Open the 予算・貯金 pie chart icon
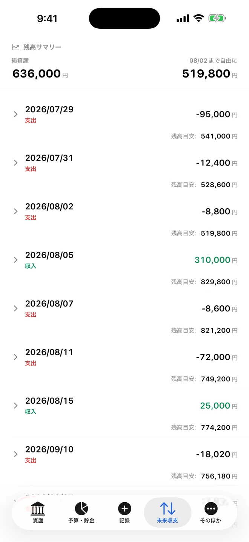Screen dimensions: 249x542 (81, 508)
